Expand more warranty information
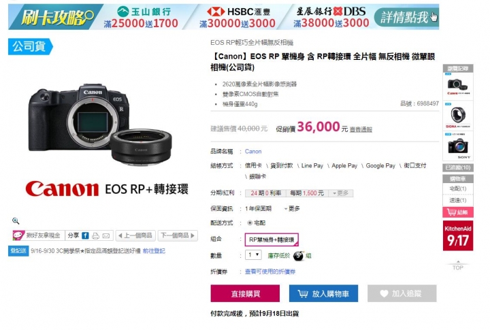This screenshot has height=330, width=490. pos(292,208)
